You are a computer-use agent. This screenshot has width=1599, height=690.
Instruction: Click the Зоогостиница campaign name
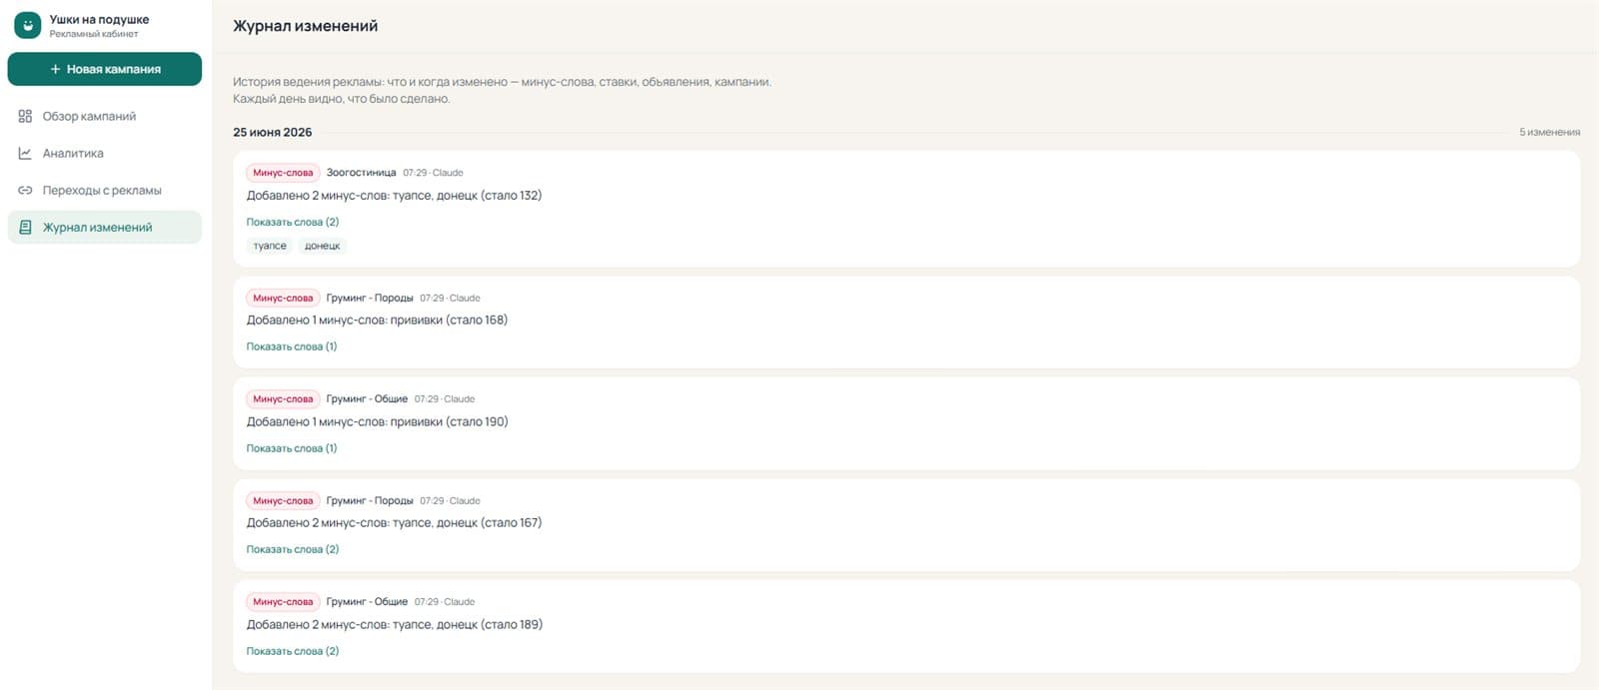pos(361,173)
